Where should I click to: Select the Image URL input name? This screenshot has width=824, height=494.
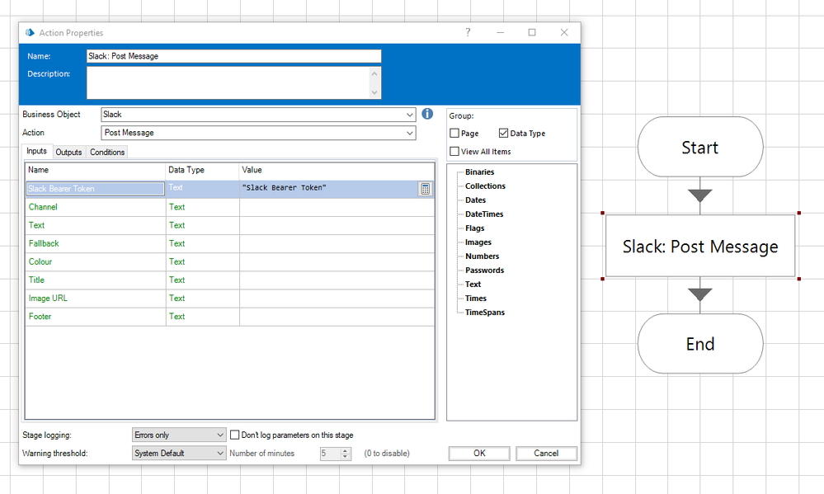48,298
